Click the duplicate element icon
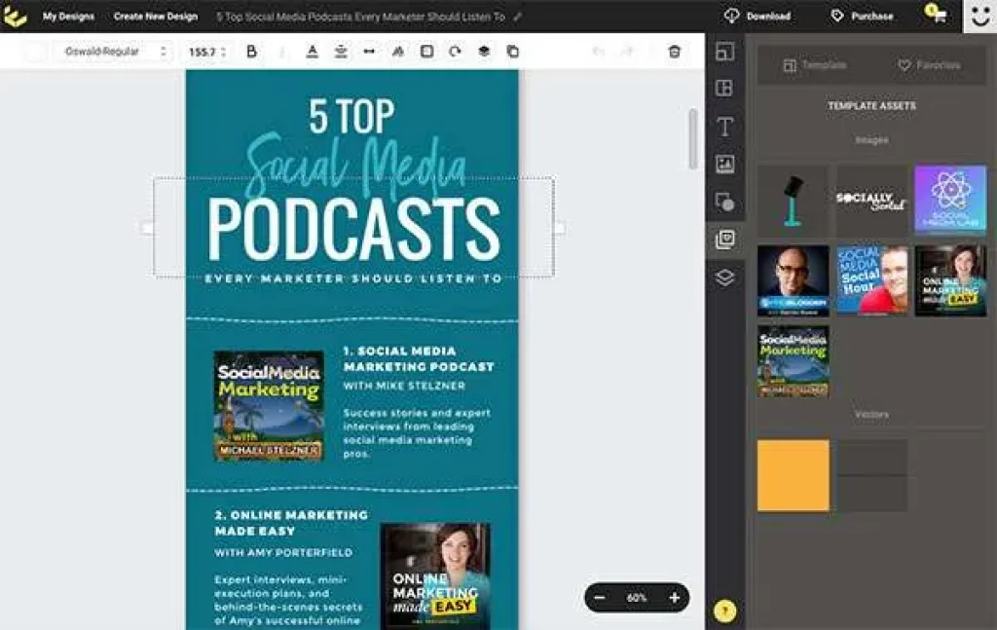This screenshot has height=630, width=997. (513, 52)
